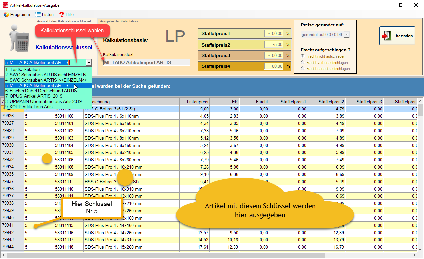Image resolution: width=424 pixels, height=259 pixels.
Task: Select article number cell '79926'
Action: coord(12,116)
